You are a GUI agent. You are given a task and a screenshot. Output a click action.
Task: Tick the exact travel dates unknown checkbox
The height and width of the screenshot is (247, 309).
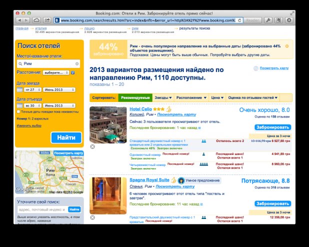18,112
